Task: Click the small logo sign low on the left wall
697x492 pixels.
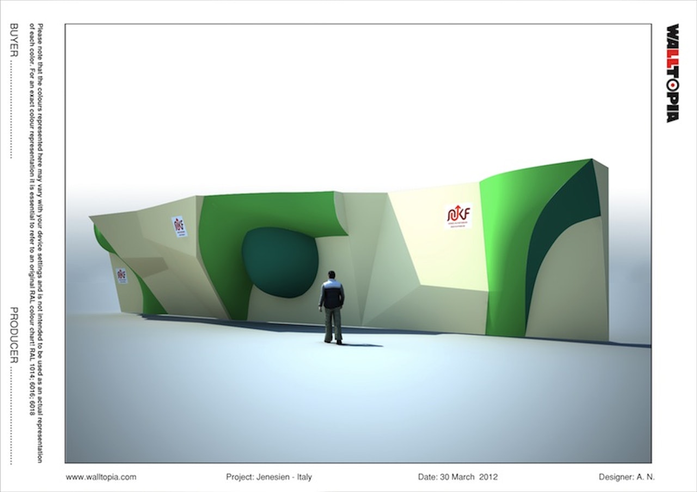Action: pyautogui.click(x=121, y=275)
